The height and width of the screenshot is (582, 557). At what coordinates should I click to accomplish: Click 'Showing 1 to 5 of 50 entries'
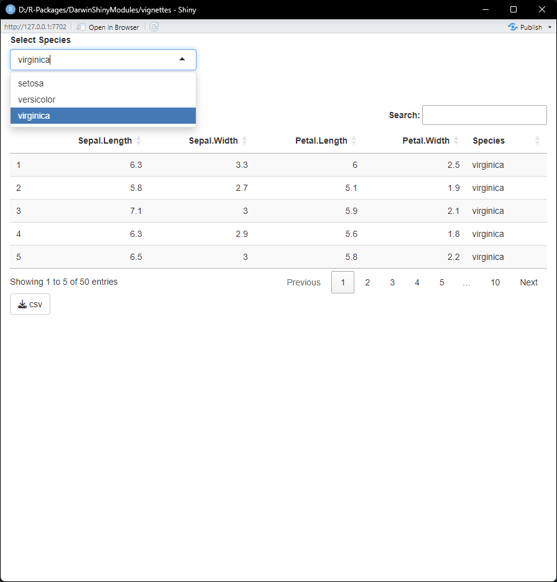(x=64, y=282)
